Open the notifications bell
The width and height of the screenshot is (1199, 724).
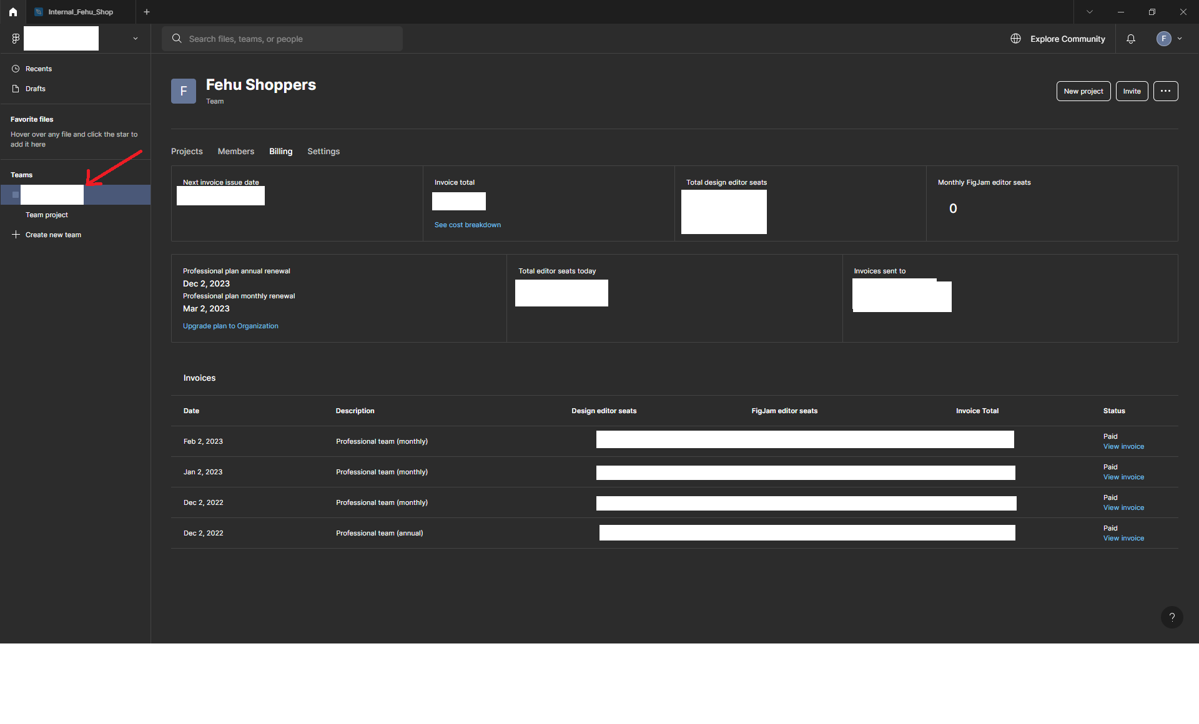click(x=1131, y=39)
